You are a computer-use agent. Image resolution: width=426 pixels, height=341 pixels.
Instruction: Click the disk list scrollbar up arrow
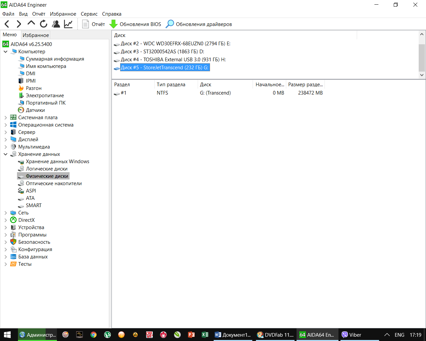(x=422, y=34)
